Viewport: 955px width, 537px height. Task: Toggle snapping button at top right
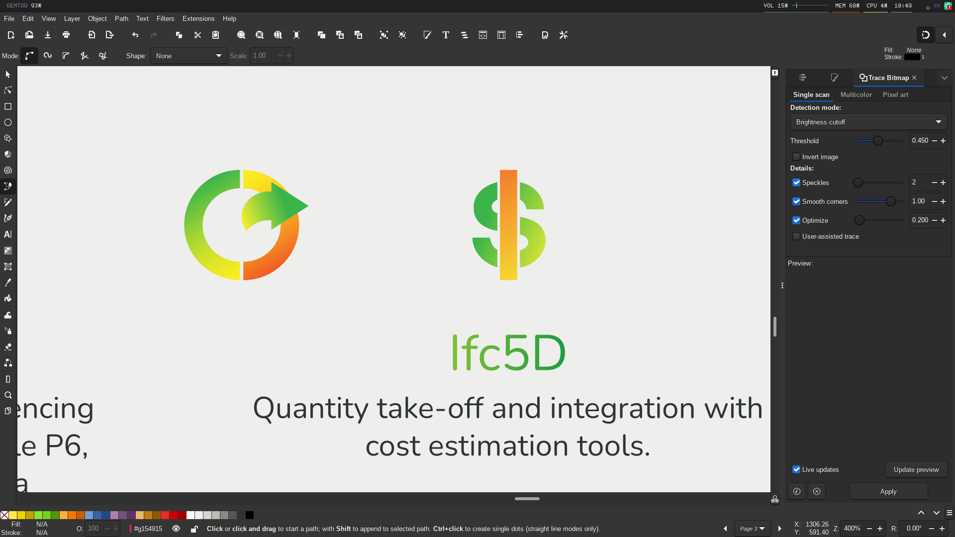click(926, 35)
